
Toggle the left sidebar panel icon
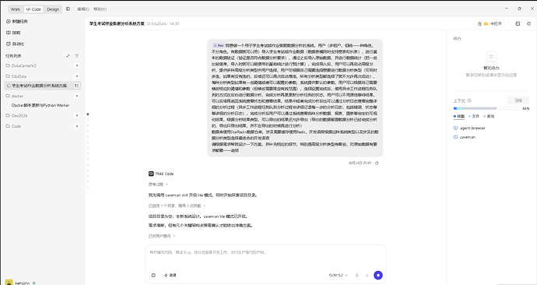(x=68, y=9)
